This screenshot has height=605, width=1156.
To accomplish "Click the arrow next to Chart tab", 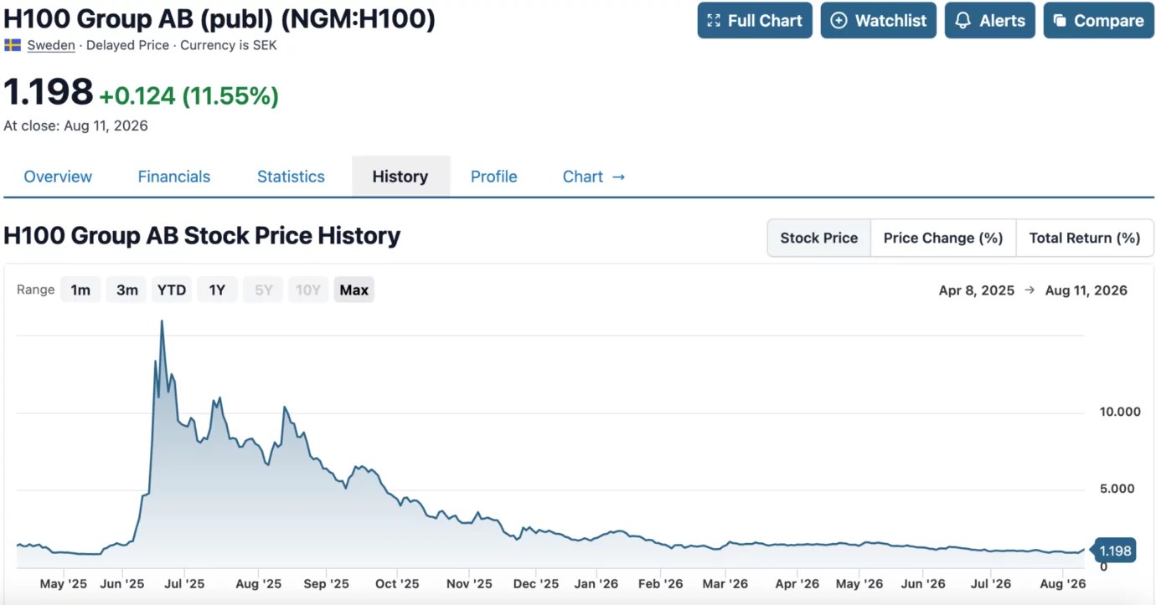I will click(x=618, y=177).
